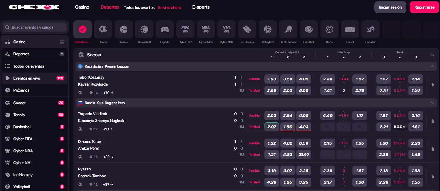Select handicap odds 4.40 for Torpedo Vladimir
Image resolution: width=440 pixels, height=191 pixels.
click(328, 115)
